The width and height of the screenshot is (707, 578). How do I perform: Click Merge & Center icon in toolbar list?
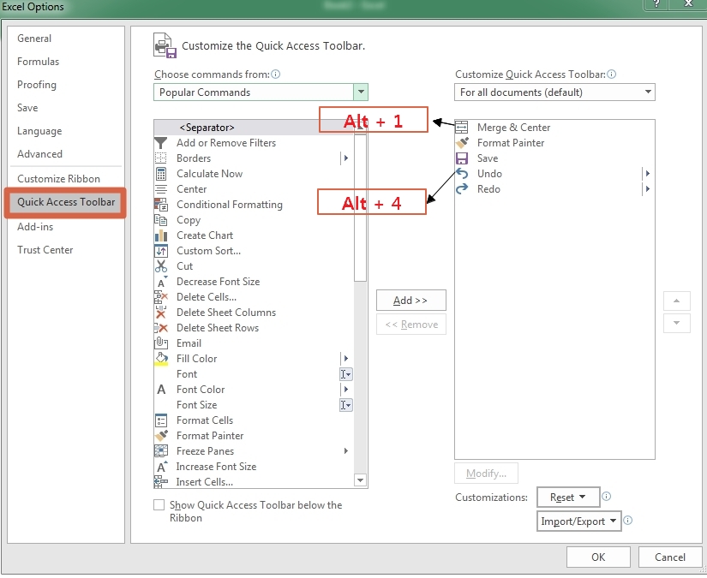click(462, 128)
